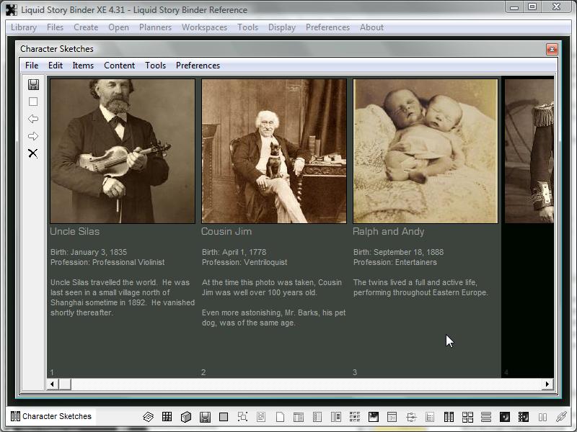Click the right arrow icon in sidebar
The width and height of the screenshot is (577, 432).
[x=33, y=136]
